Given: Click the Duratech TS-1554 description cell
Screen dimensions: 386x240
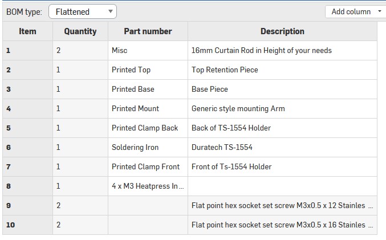Looking at the screenshot, I should (282, 147).
